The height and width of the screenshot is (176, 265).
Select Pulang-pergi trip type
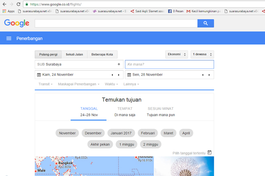(x=48, y=54)
